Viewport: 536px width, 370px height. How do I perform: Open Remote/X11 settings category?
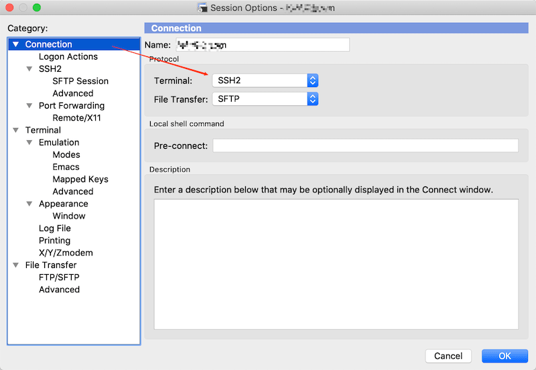[76, 118]
